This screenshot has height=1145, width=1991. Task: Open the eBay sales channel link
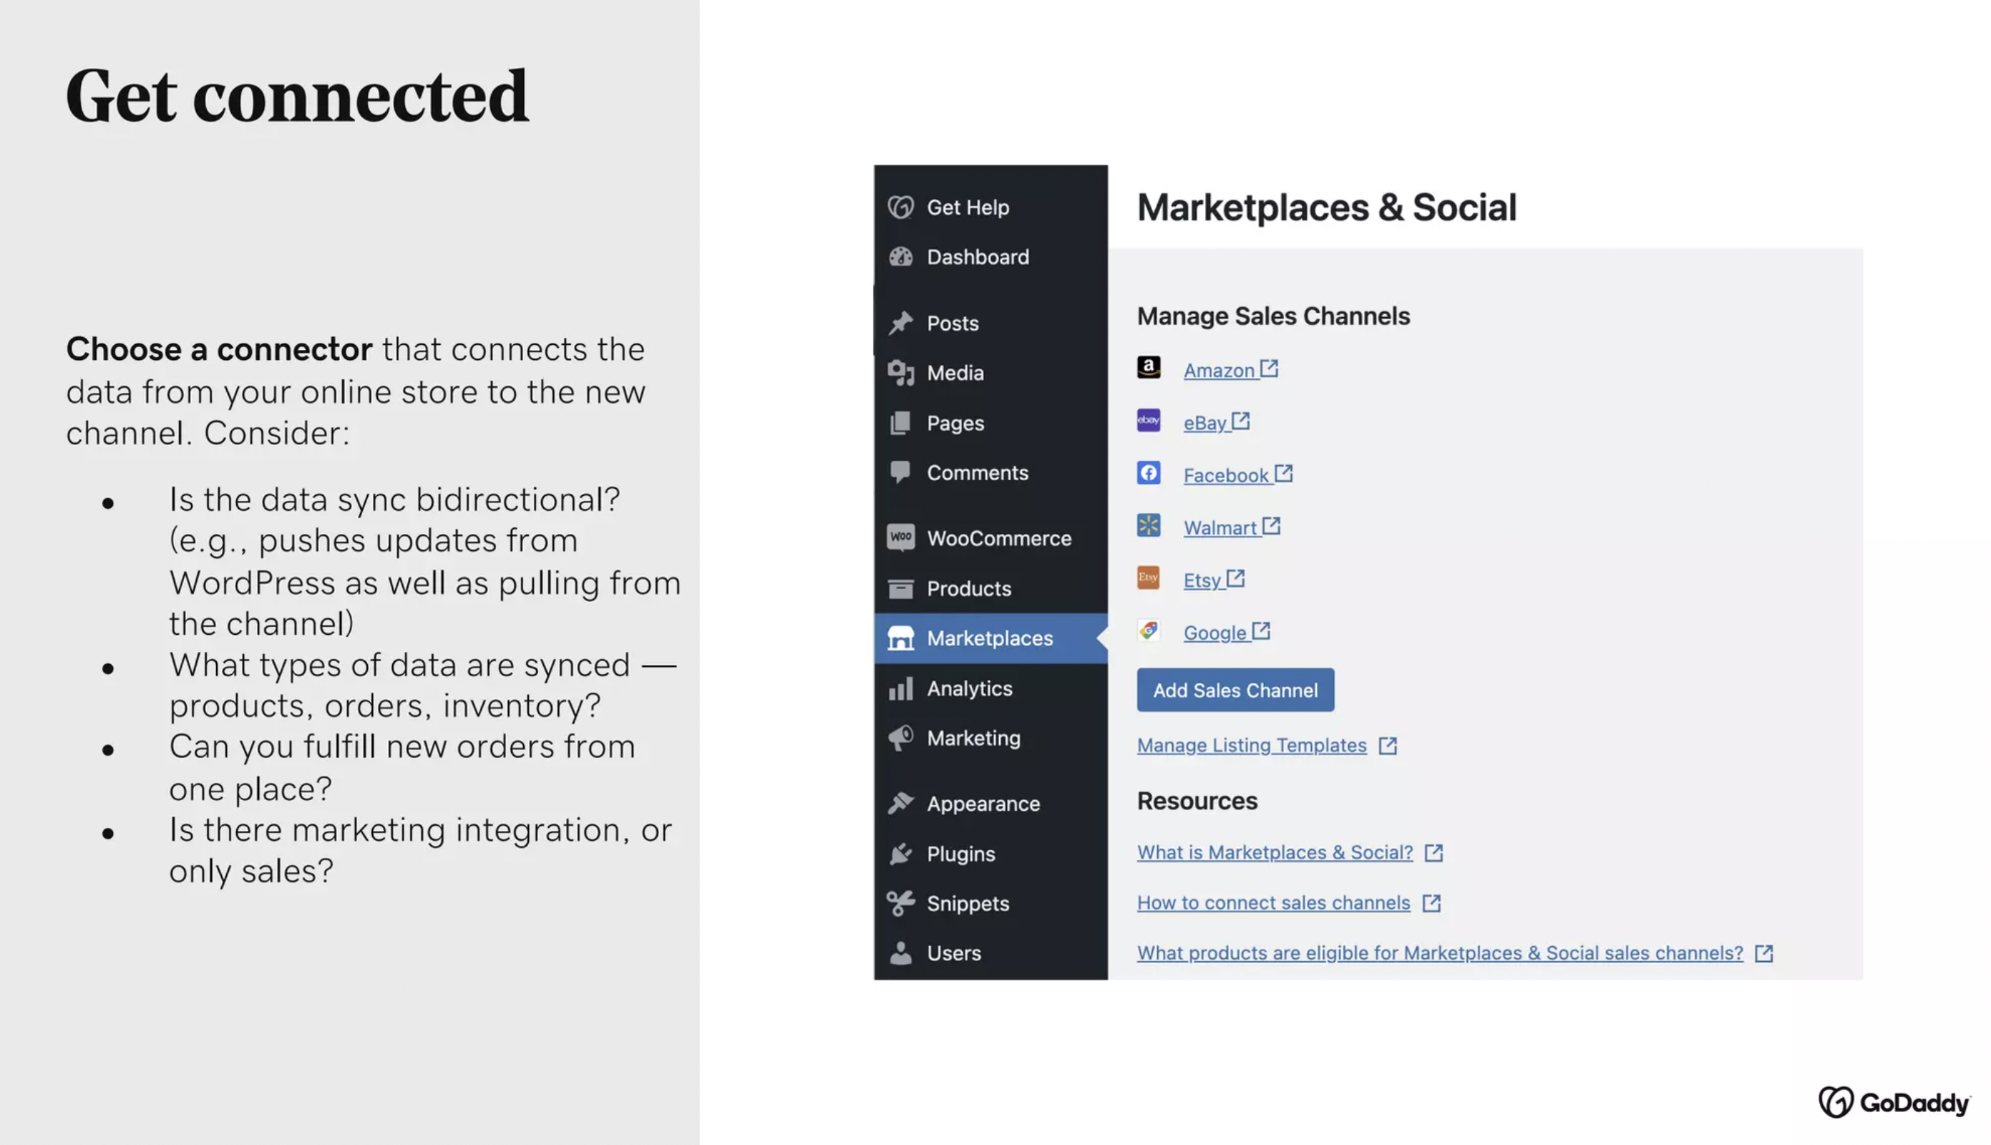[1217, 422]
